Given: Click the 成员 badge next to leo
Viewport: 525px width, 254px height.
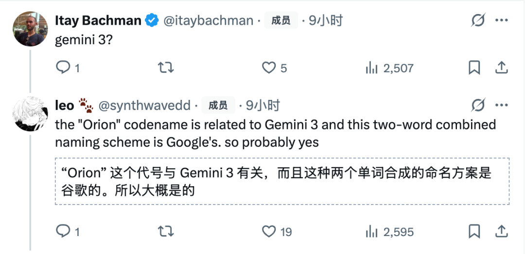Looking at the screenshot, I should 218,105.
